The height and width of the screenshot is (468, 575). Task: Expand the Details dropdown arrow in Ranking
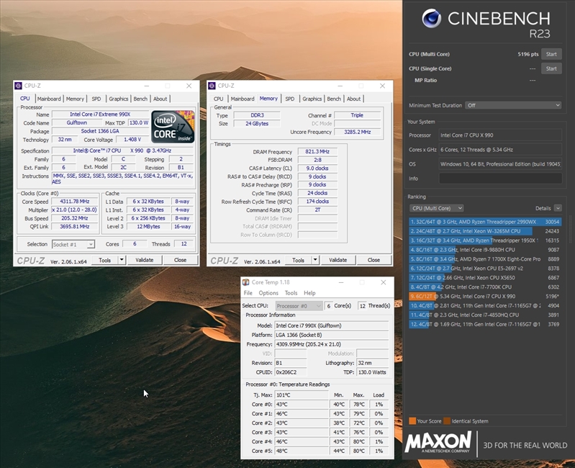(556, 208)
